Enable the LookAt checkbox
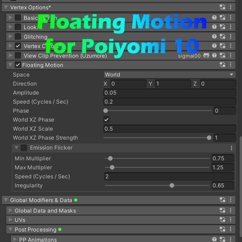242x242 pixels. pyautogui.click(x=18, y=27)
